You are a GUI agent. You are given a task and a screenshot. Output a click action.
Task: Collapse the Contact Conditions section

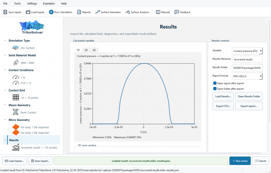pyautogui.click(x=5, y=70)
